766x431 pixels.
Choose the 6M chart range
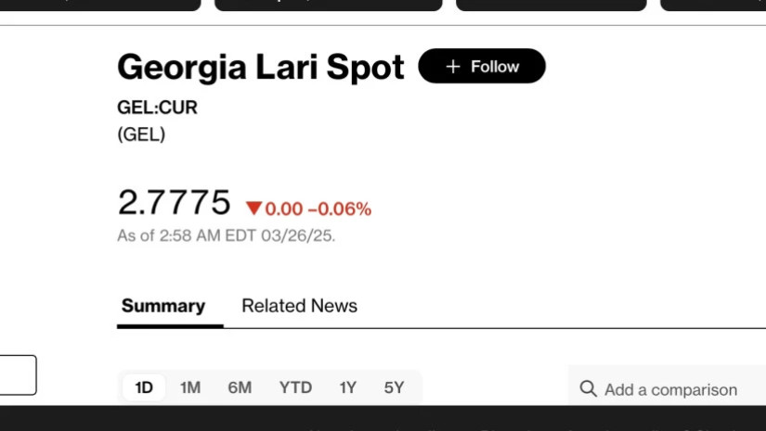pos(240,387)
